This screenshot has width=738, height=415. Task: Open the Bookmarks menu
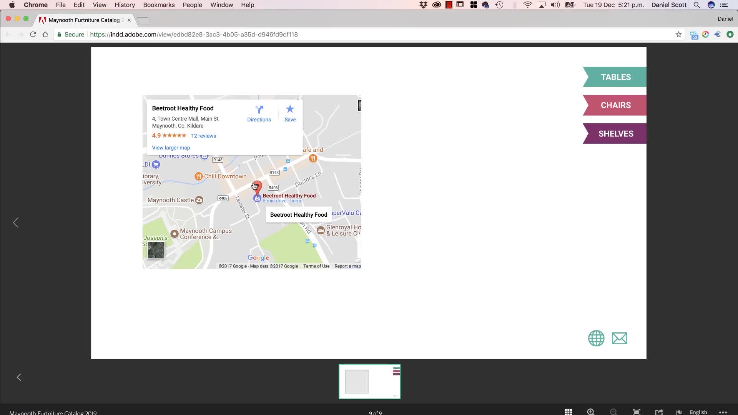tap(159, 5)
